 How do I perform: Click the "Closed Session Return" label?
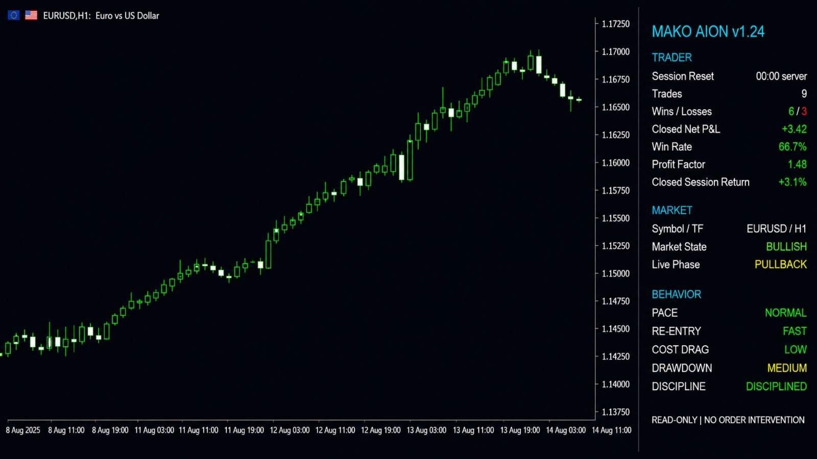pyautogui.click(x=701, y=182)
